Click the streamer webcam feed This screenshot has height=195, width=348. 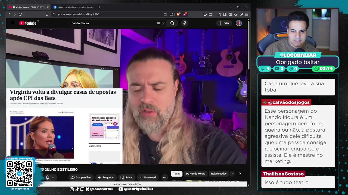point(298,32)
